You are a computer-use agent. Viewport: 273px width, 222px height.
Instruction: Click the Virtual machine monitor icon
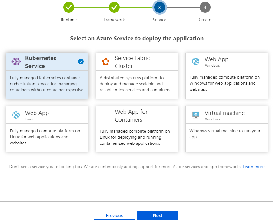click(196, 115)
